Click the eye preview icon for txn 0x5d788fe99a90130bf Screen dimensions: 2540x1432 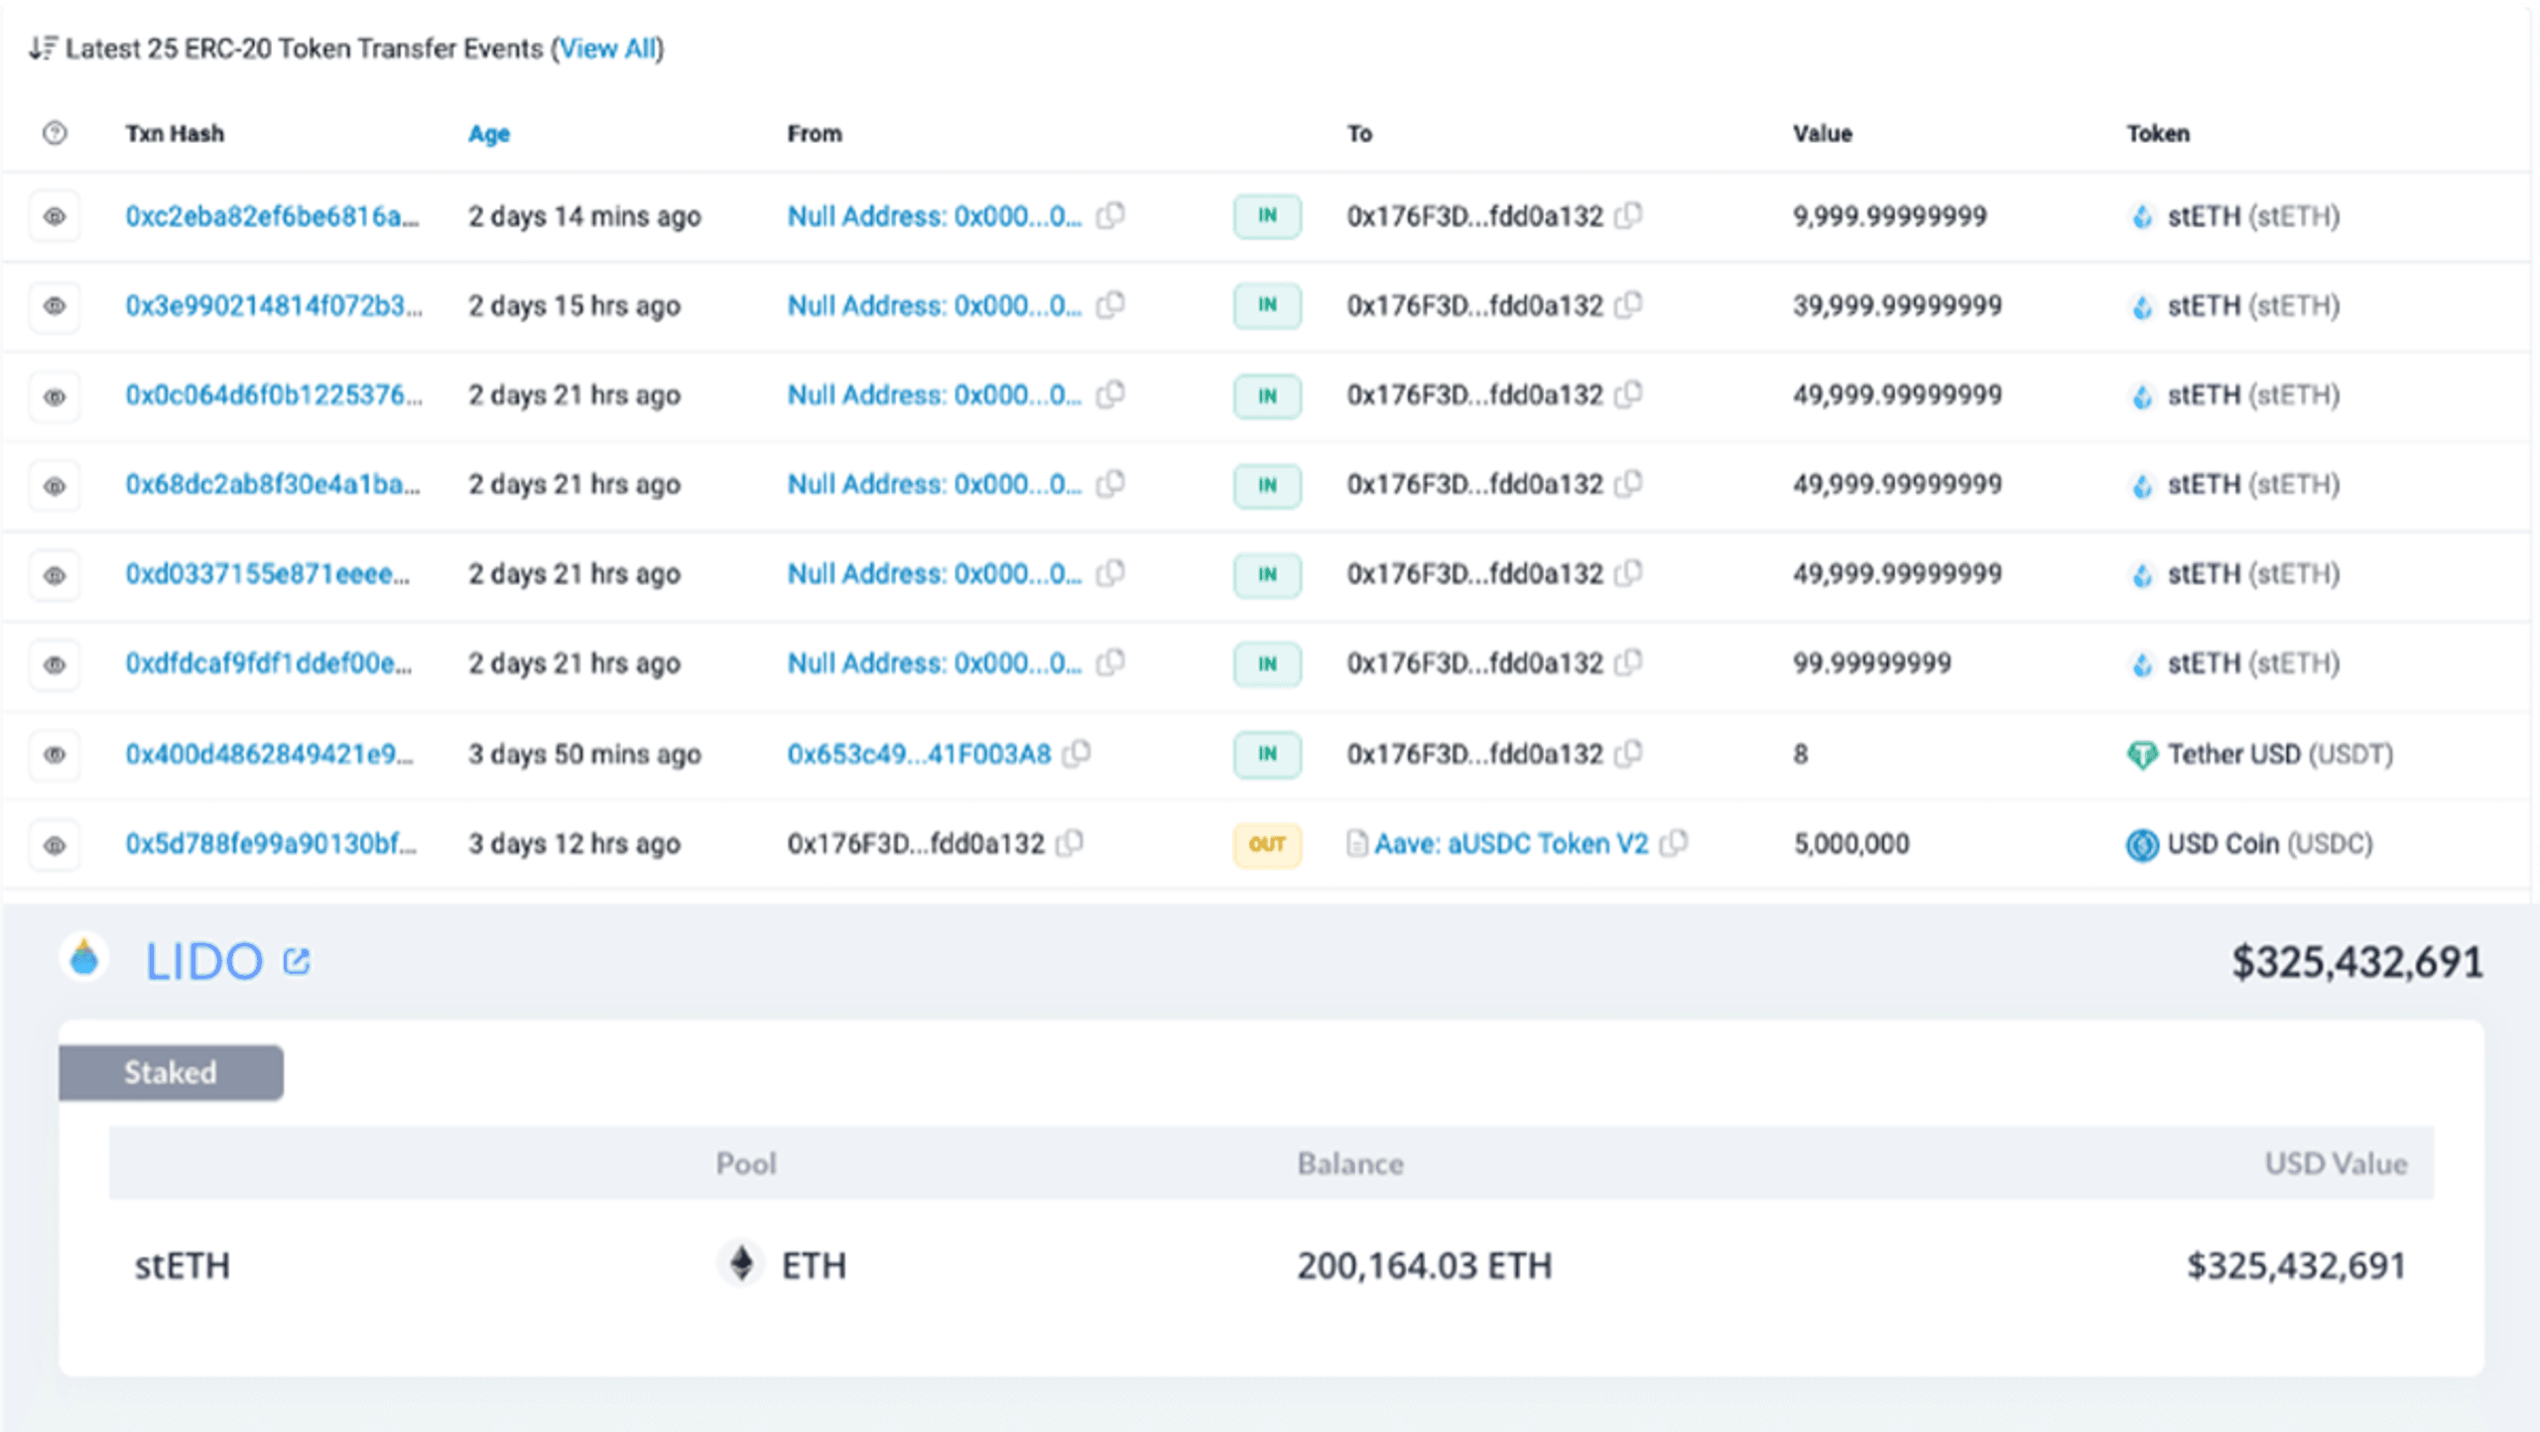click(x=55, y=845)
